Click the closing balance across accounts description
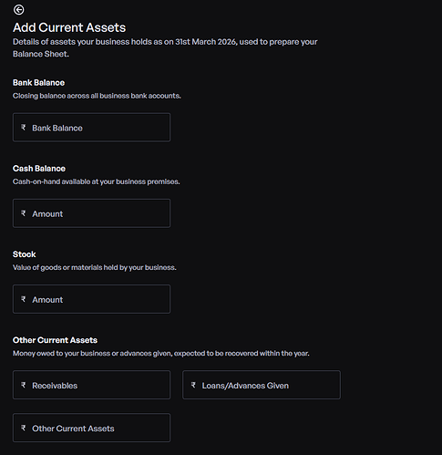Viewport: 442px width, 455px height. click(97, 96)
